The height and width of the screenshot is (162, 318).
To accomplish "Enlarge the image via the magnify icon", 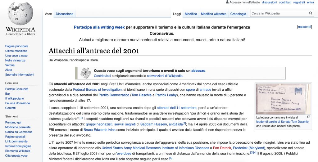I will click(308, 117).
